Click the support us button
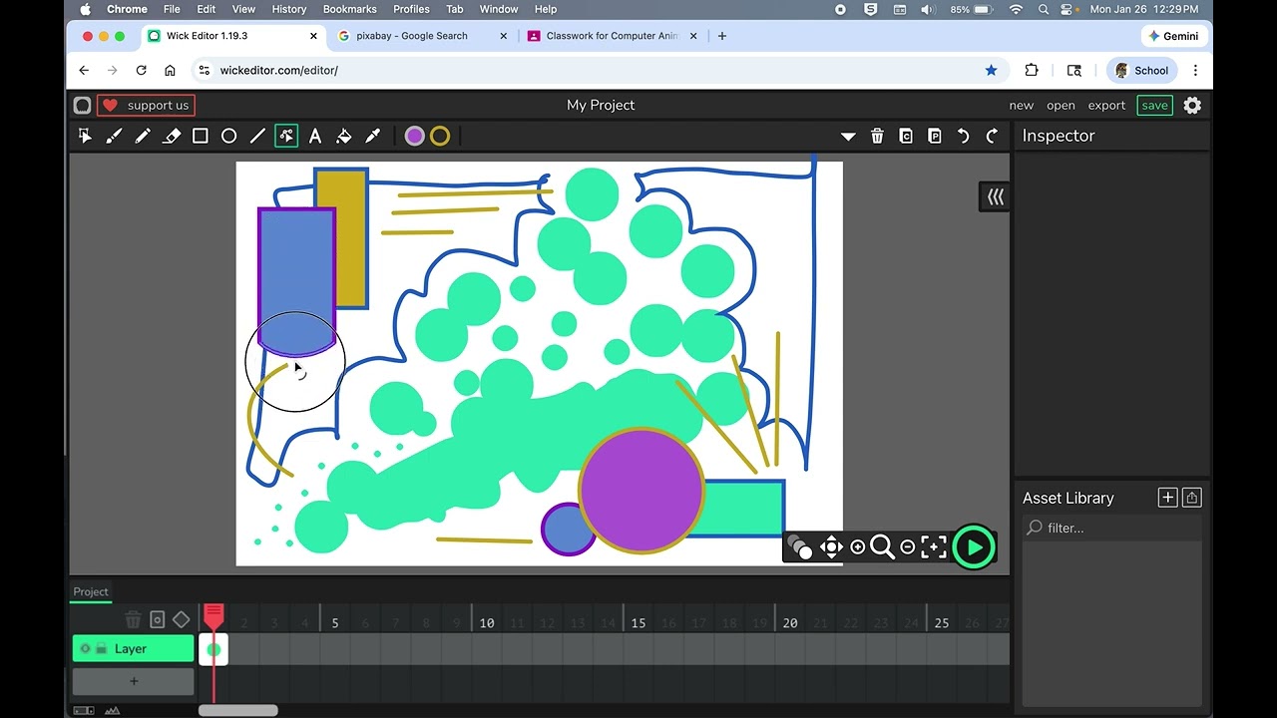This screenshot has width=1277, height=718. (146, 105)
